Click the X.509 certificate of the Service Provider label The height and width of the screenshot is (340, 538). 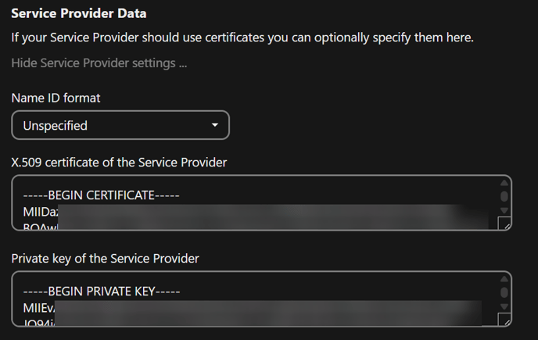tap(119, 162)
